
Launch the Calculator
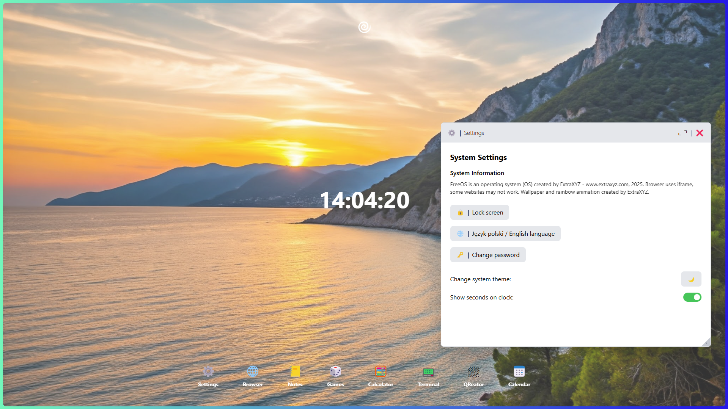380,371
